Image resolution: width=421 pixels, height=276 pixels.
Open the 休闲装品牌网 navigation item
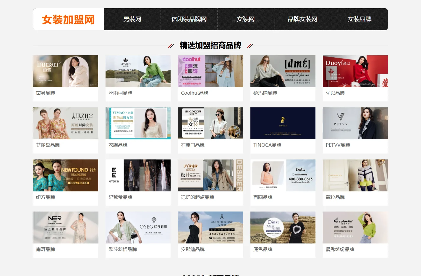click(x=189, y=19)
